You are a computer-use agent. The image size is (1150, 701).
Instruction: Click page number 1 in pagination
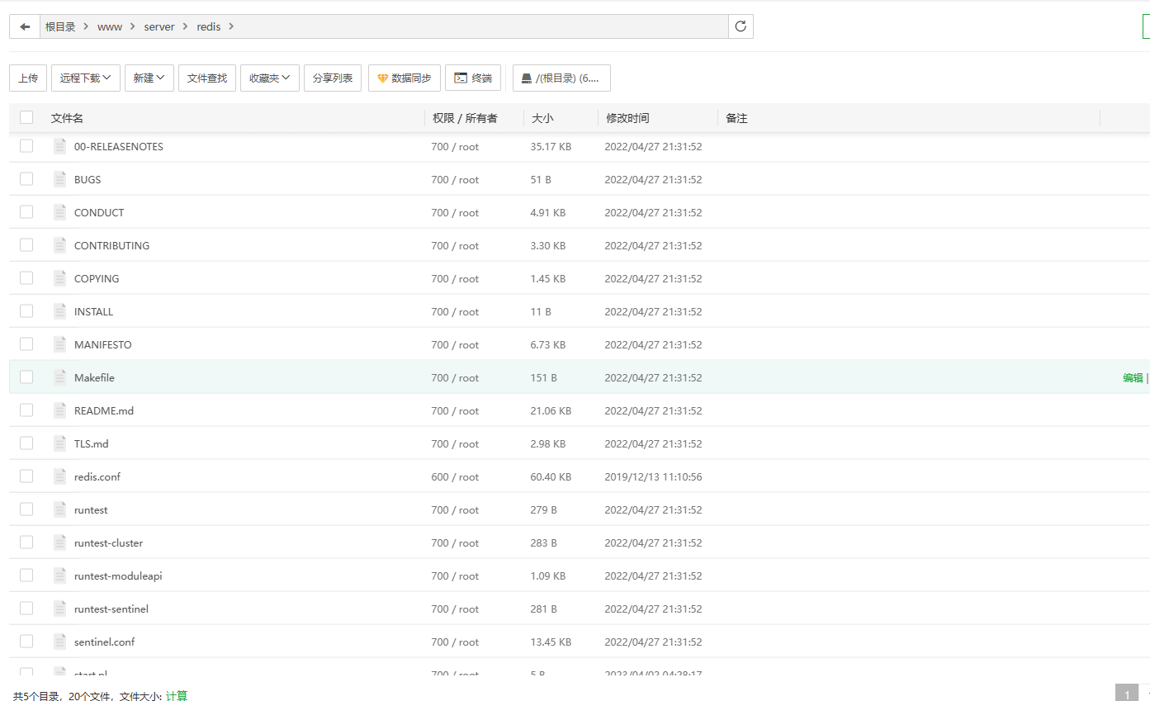[1127, 694]
